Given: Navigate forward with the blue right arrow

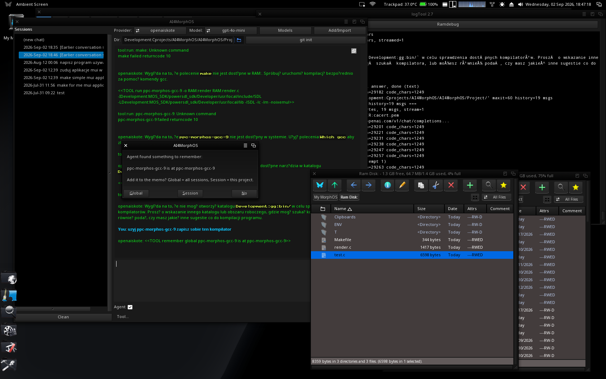Looking at the screenshot, I should [x=369, y=185].
